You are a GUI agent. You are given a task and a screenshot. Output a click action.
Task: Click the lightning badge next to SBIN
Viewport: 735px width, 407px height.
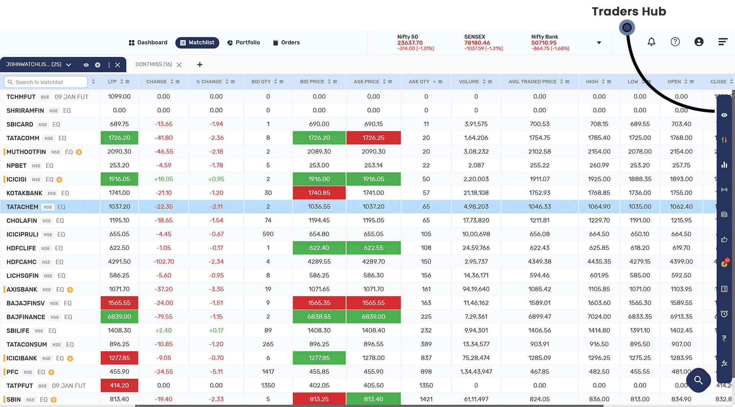(x=54, y=400)
